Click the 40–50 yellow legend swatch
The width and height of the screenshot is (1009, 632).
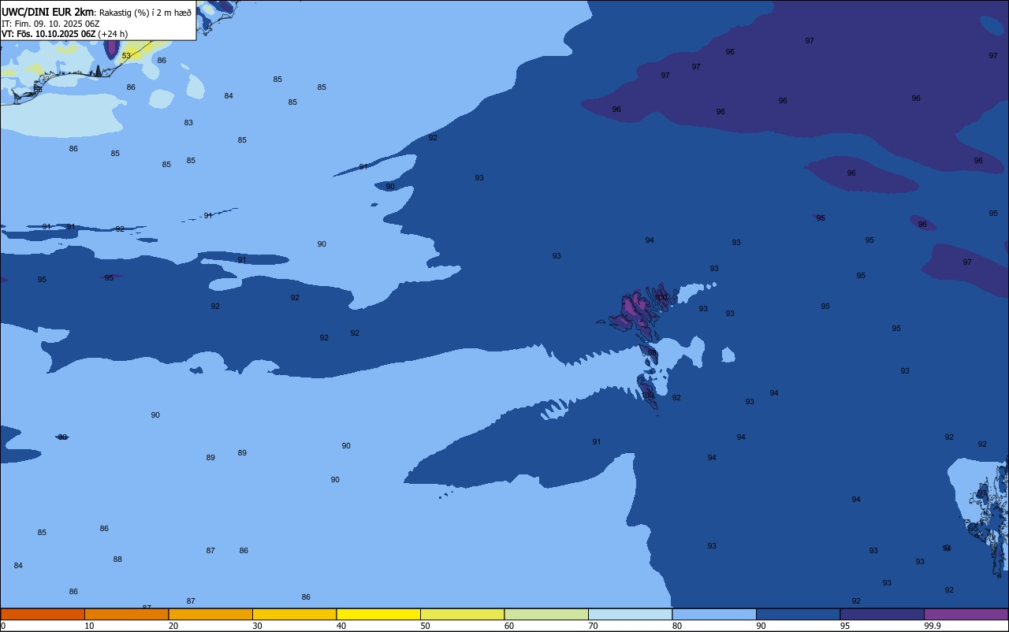[378, 614]
